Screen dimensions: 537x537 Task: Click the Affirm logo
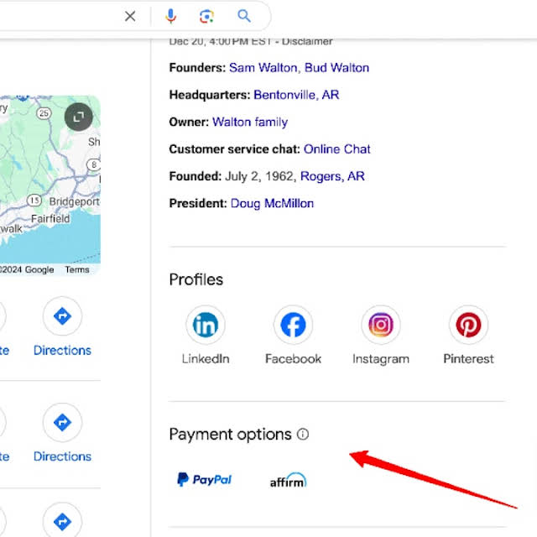[288, 480]
